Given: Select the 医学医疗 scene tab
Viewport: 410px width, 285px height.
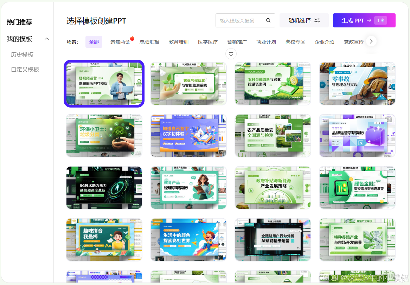Looking at the screenshot, I should click(x=207, y=42).
